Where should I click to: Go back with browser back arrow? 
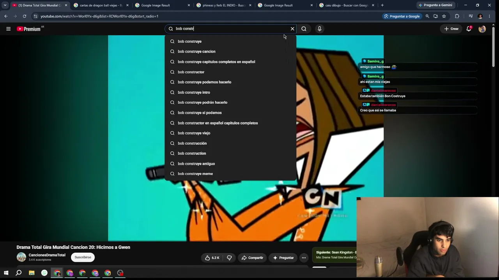[x=6, y=16]
